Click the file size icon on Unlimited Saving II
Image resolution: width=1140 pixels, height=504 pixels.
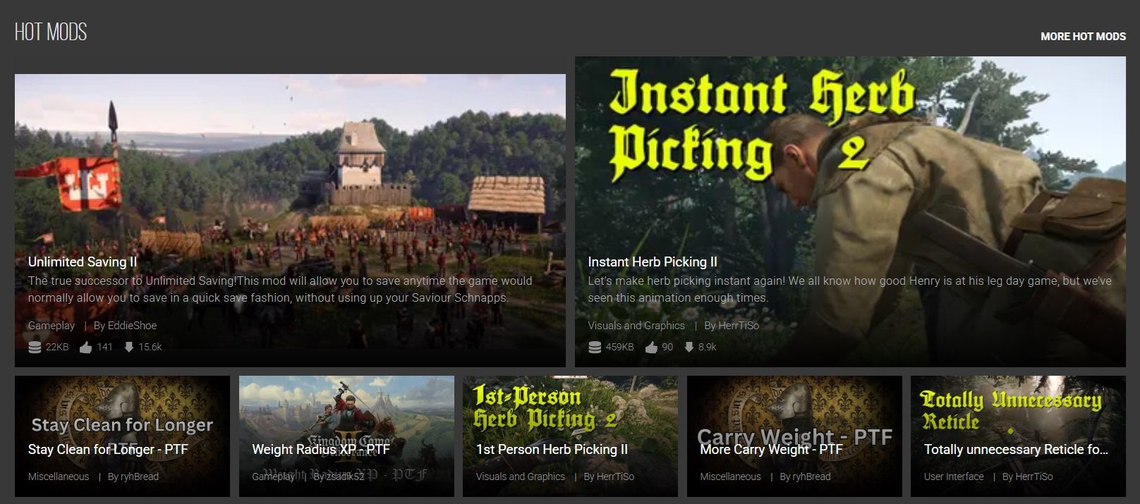tap(35, 347)
